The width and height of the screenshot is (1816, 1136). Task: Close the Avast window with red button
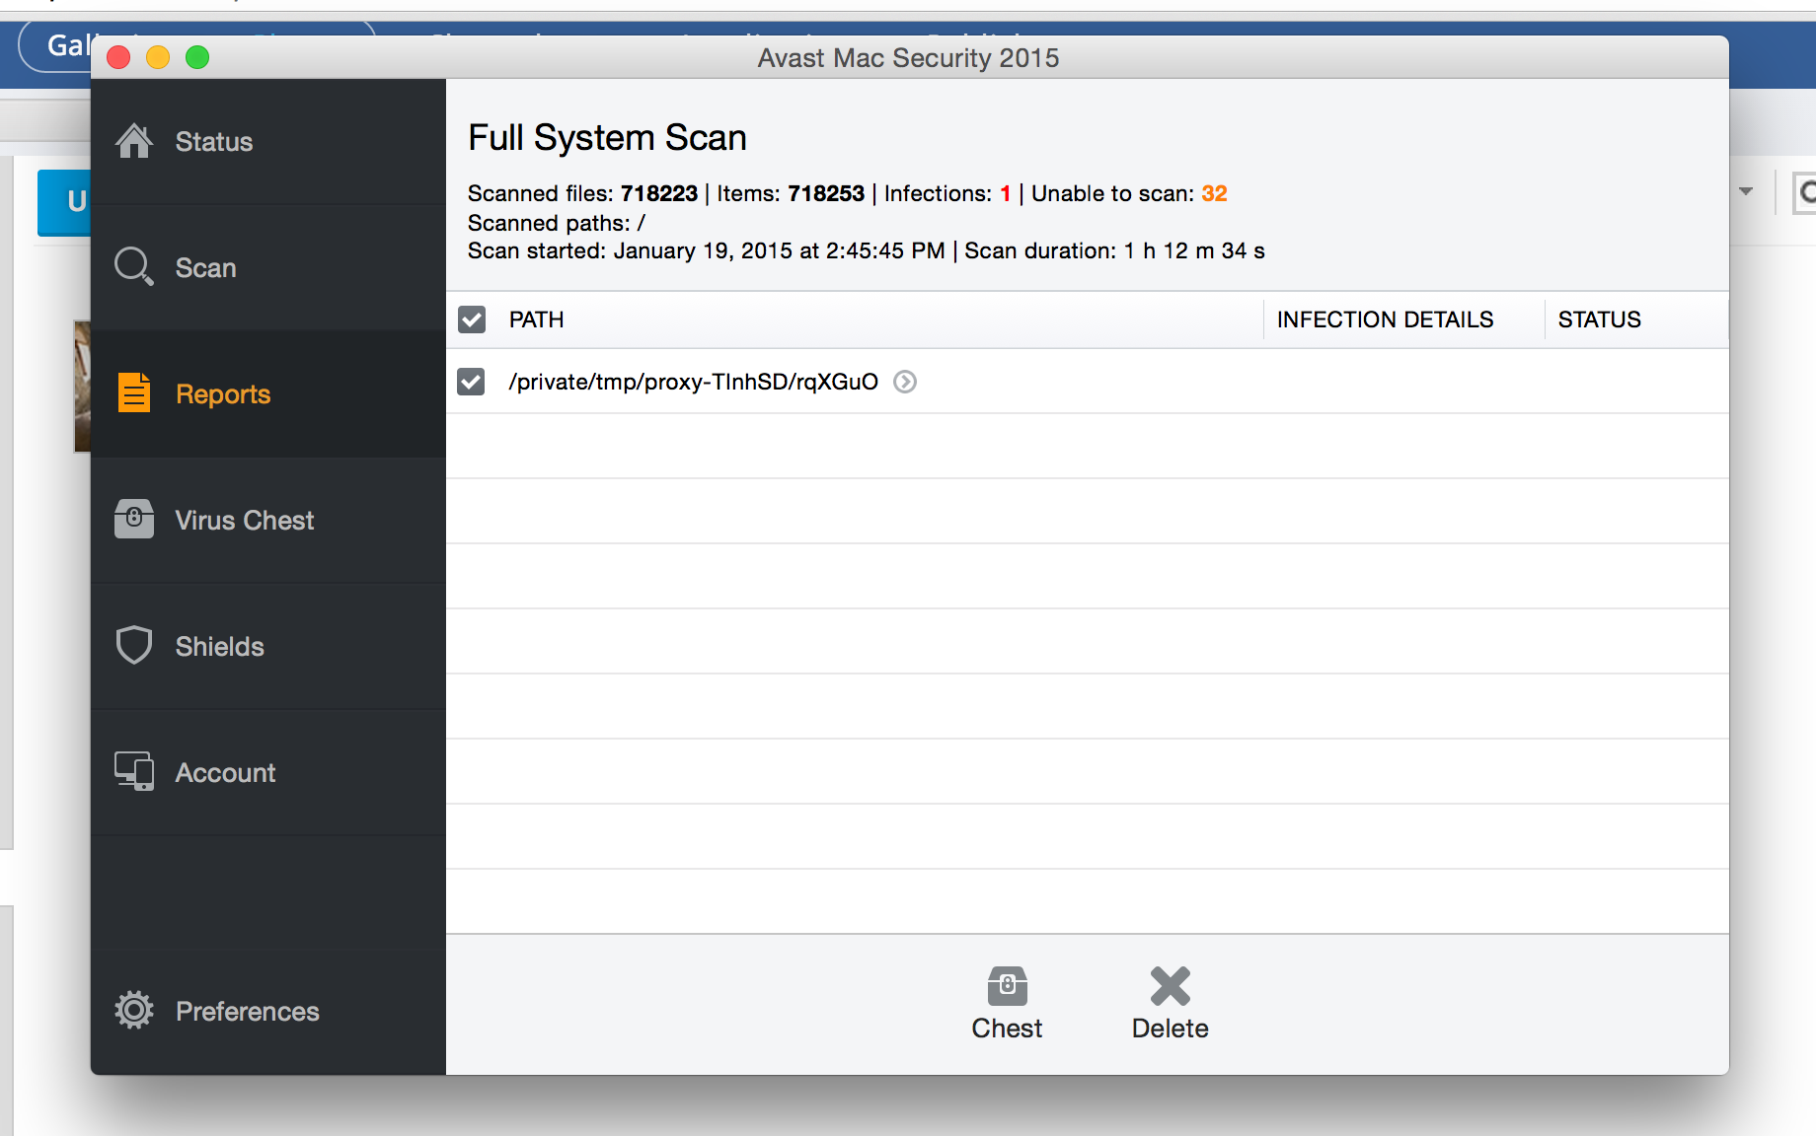118,57
